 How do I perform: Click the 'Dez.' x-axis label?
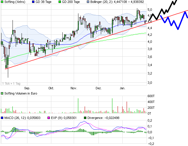click(99, 88)
